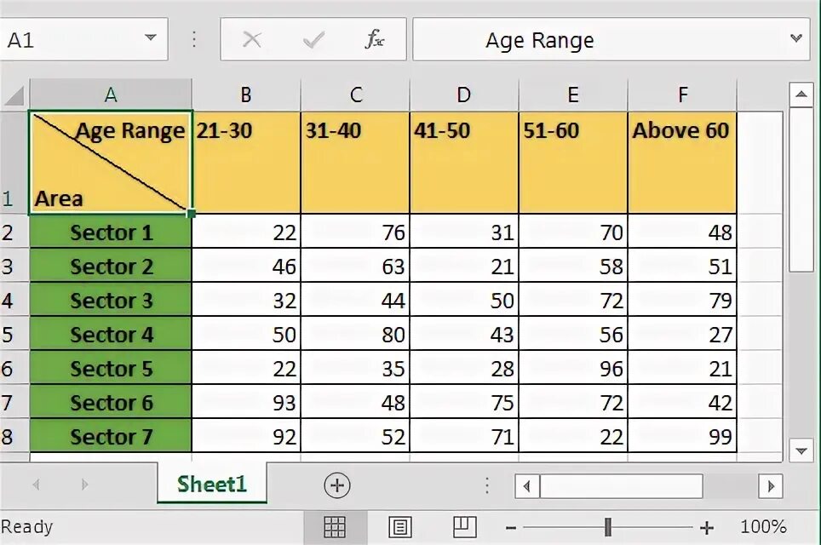Click the 41-50 header cell
The width and height of the screenshot is (821, 545).
pyautogui.click(x=464, y=163)
